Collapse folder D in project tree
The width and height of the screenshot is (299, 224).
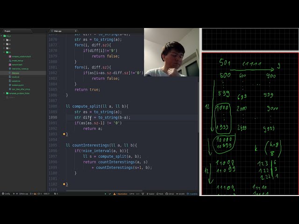pos(4,52)
